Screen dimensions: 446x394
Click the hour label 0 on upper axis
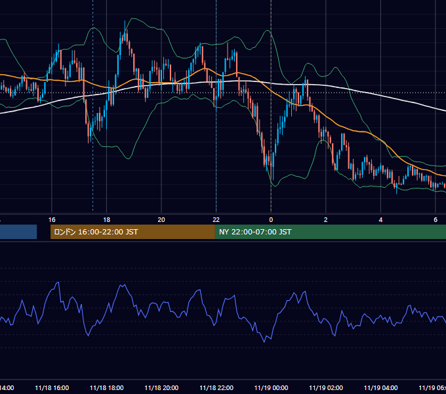point(271,220)
